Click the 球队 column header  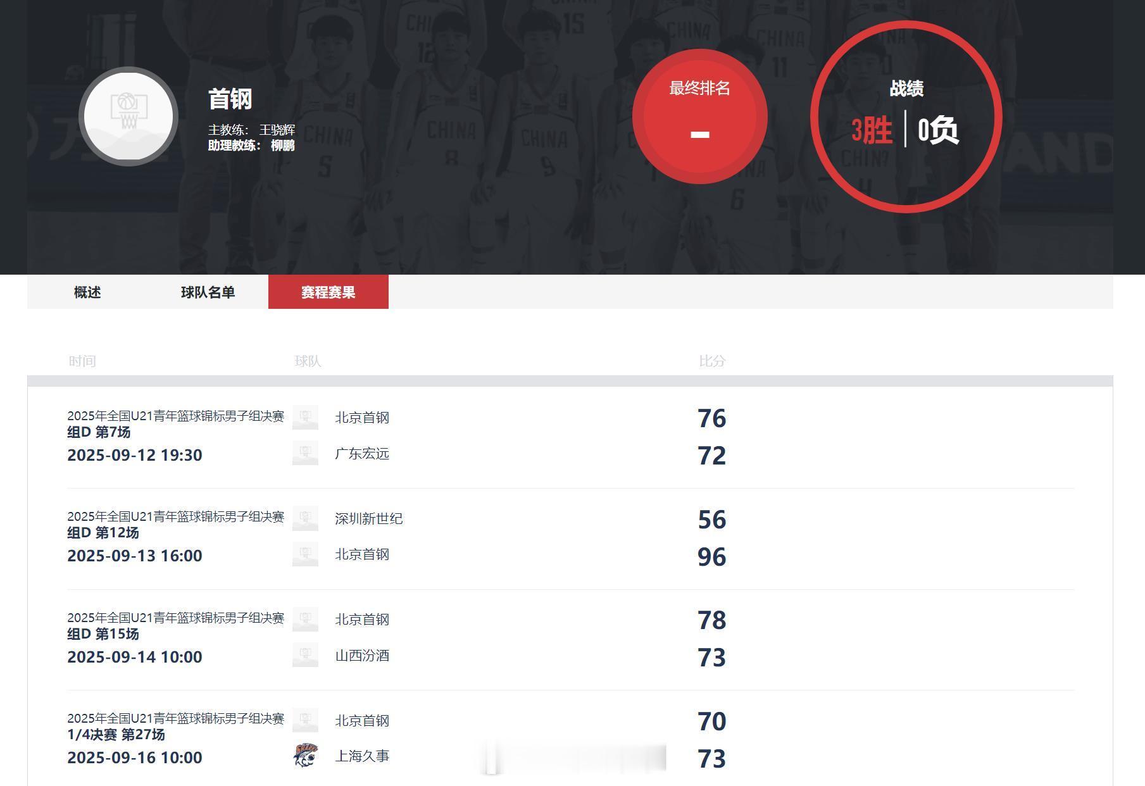(308, 361)
